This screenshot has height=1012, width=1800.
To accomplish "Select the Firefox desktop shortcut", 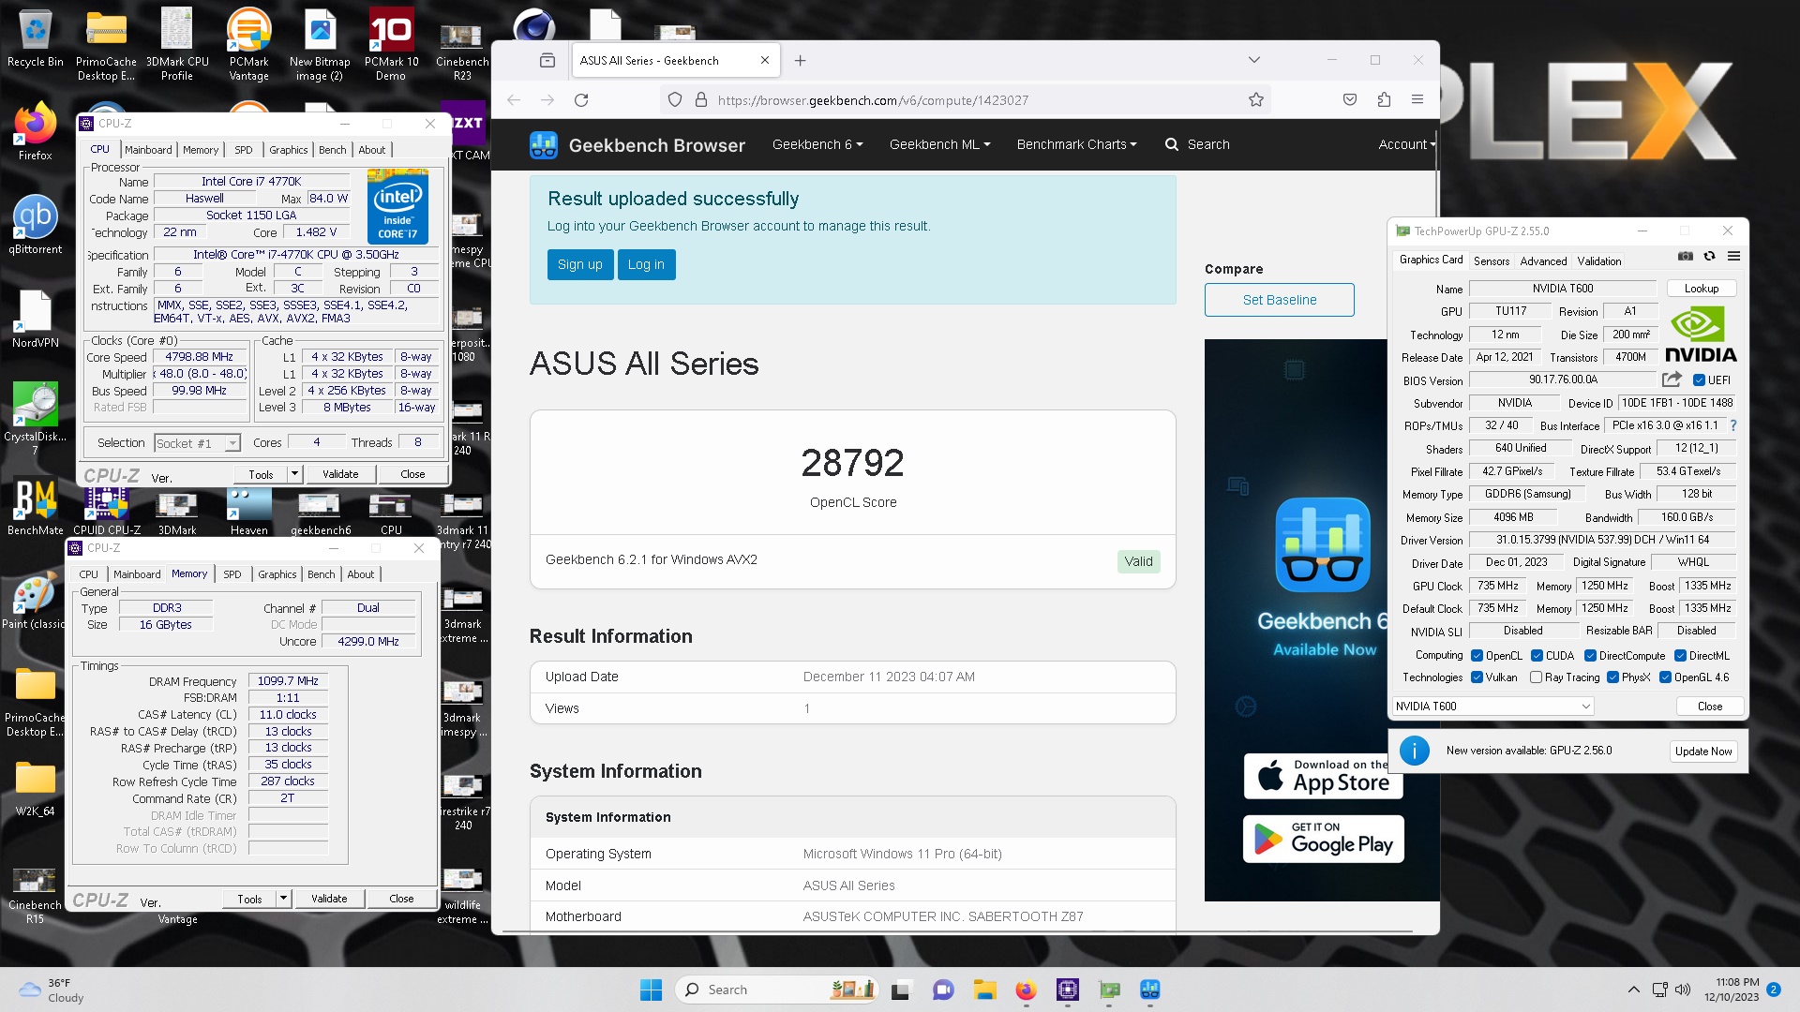I will [x=36, y=131].
